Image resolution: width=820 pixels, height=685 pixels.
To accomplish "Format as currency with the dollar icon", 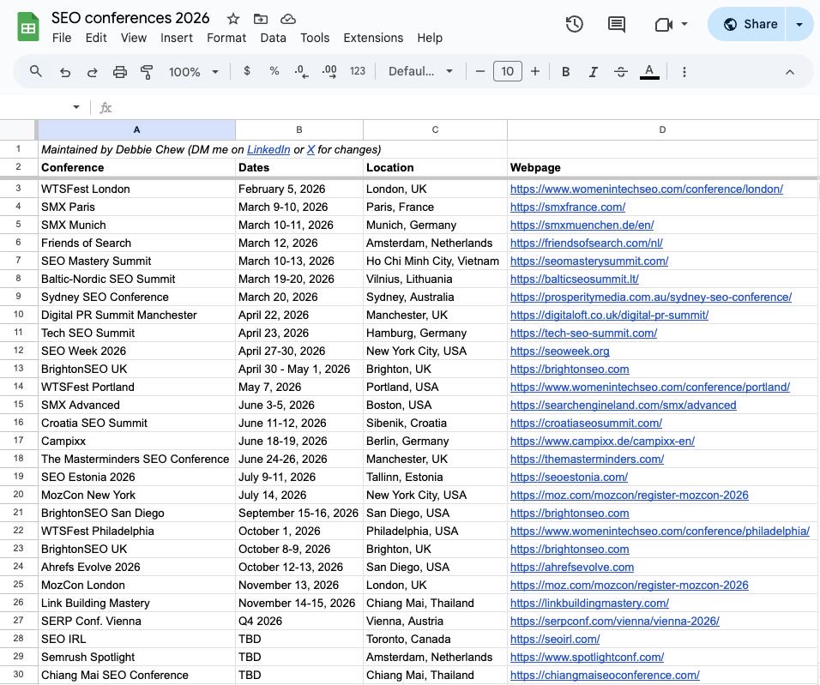I will point(247,71).
